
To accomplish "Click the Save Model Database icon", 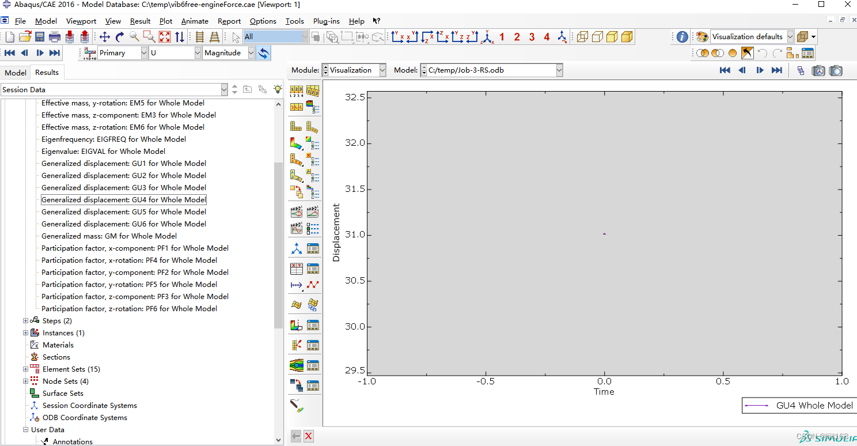I will point(40,37).
